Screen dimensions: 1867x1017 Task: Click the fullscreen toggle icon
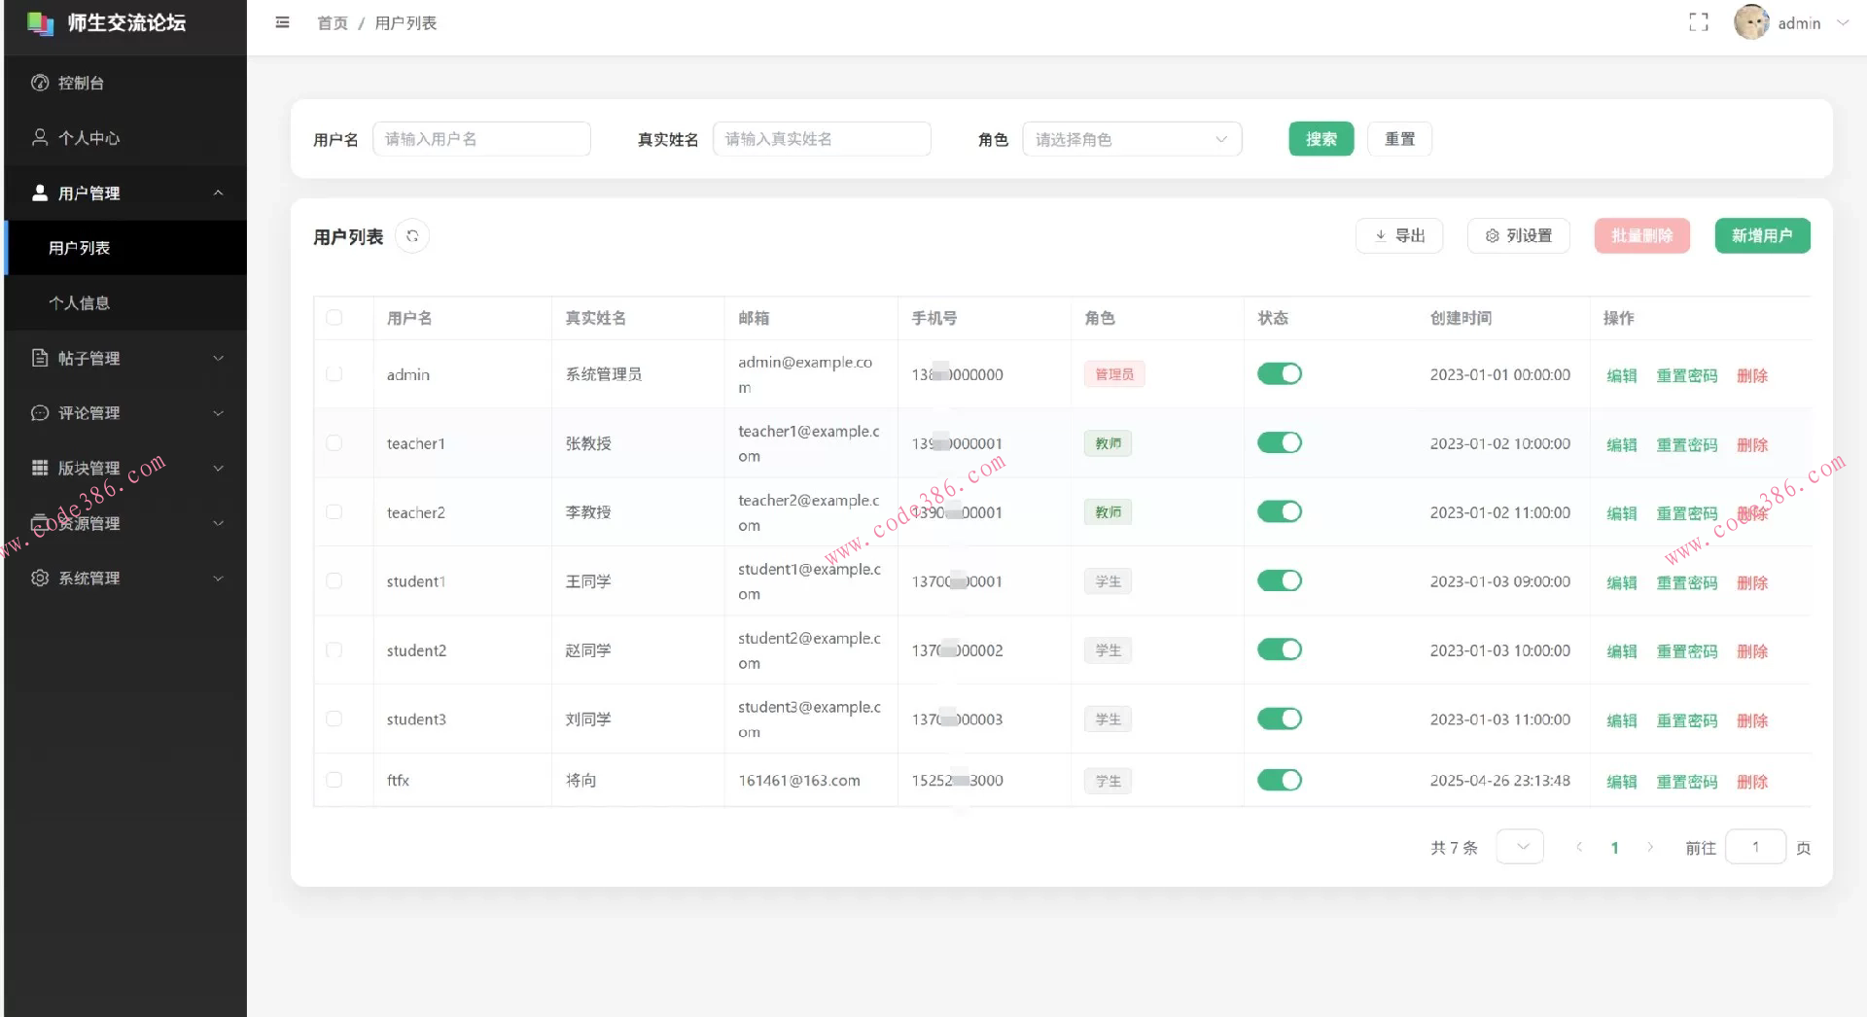tap(1698, 22)
